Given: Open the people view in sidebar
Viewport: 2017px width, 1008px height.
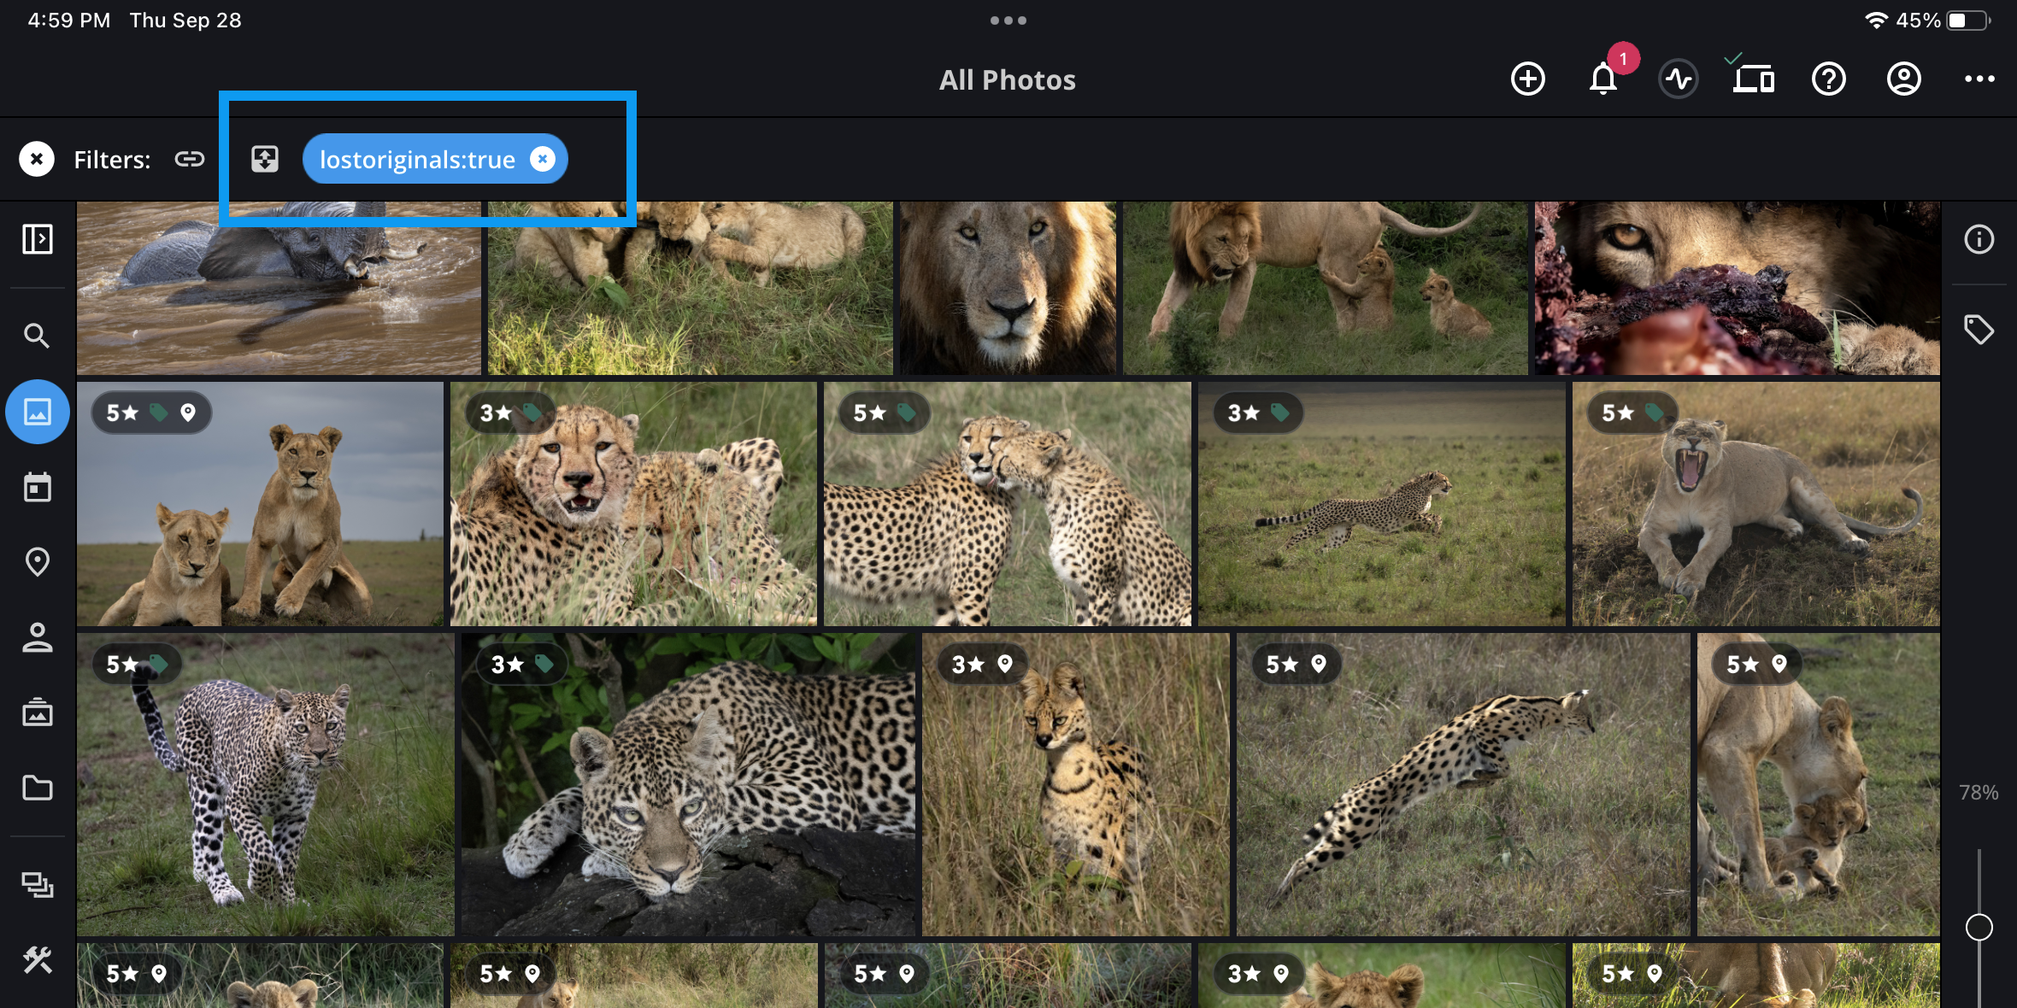Looking at the screenshot, I should (x=37, y=637).
